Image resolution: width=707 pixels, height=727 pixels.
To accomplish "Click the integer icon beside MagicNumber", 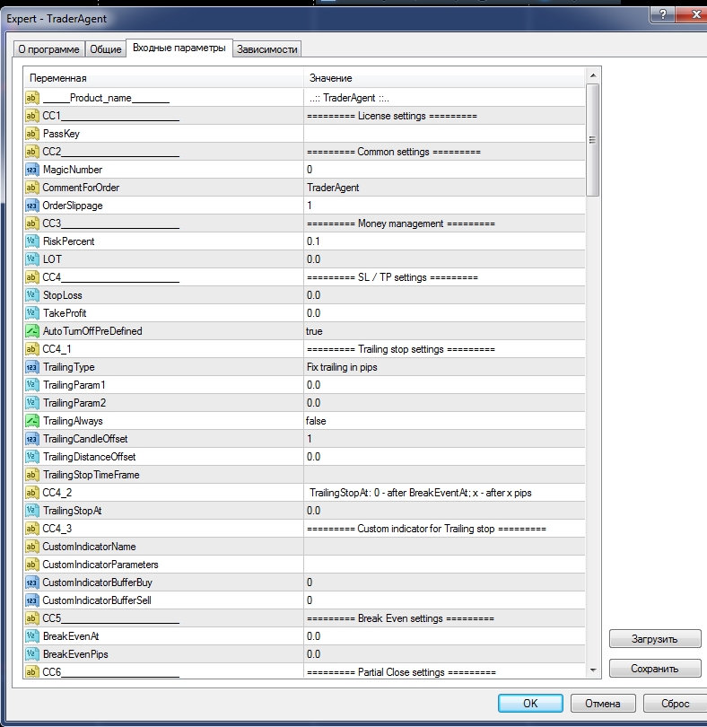I will point(31,170).
